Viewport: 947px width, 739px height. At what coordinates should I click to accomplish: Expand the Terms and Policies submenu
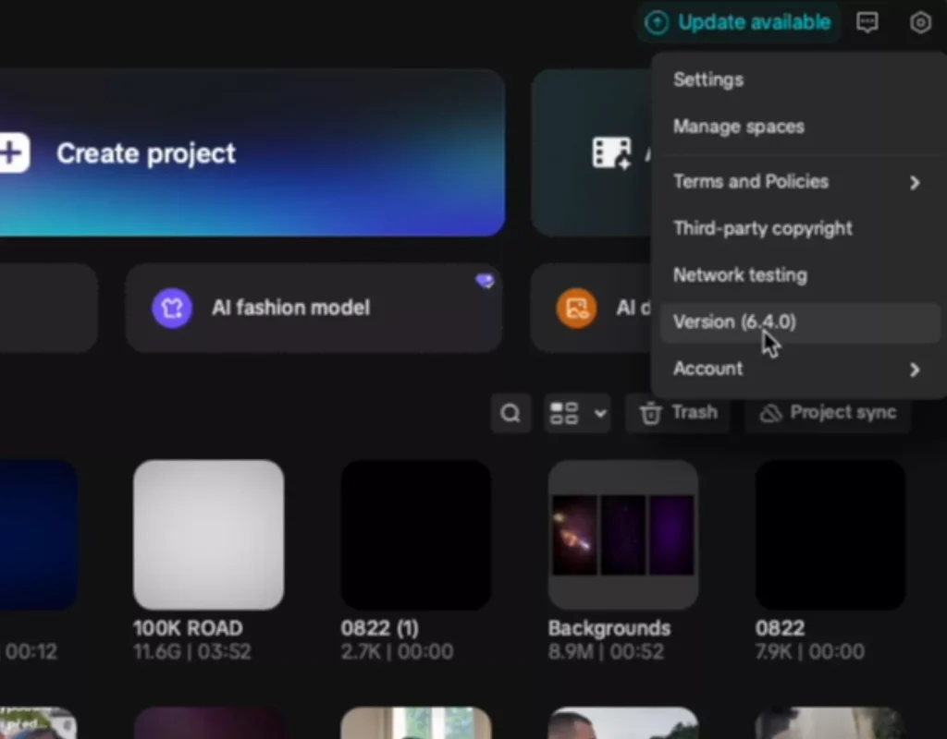(914, 182)
